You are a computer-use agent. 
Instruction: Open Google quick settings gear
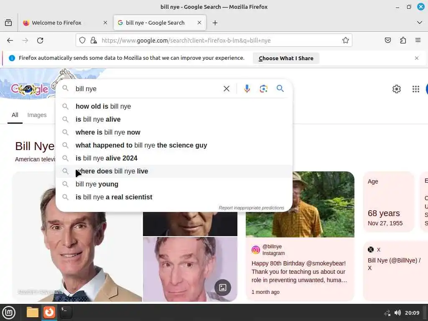[x=396, y=89]
